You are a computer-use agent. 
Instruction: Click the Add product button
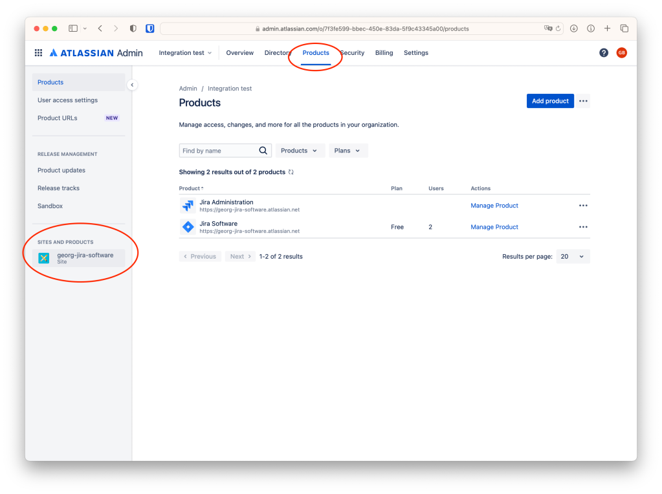click(550, 101)
